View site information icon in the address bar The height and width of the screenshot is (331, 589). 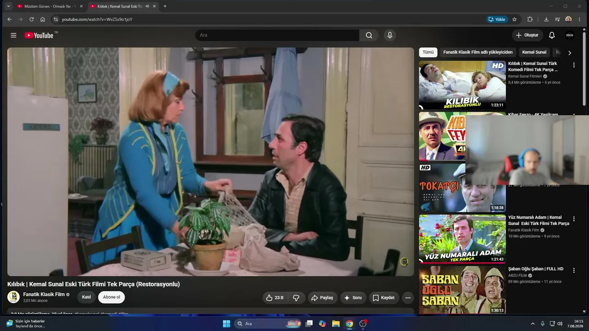(x=56, y=19)
